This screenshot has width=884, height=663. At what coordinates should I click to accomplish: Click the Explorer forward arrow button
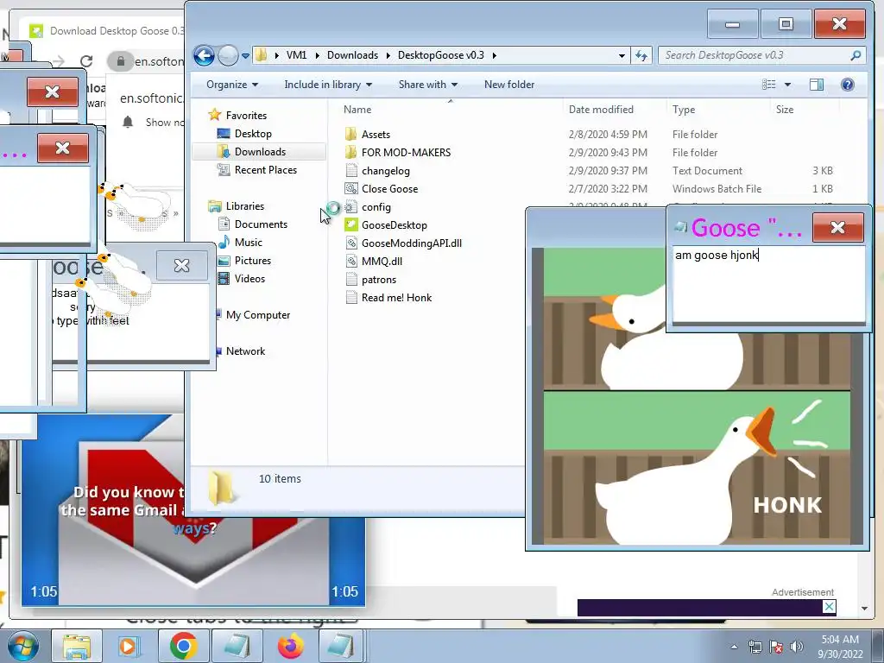(x=228, y=55)
